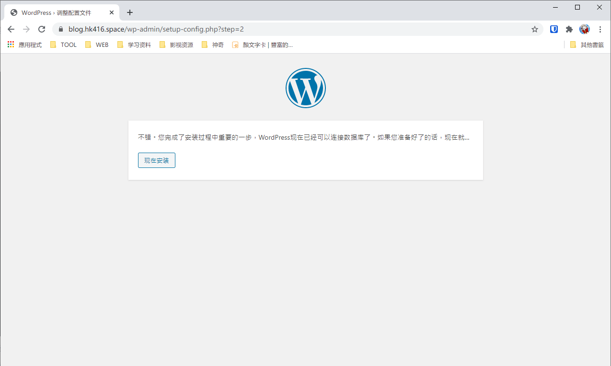The image size is (611, 366).
Task: Select the WordPress 调整配置文件 tab
Action: tap(62, 12)
